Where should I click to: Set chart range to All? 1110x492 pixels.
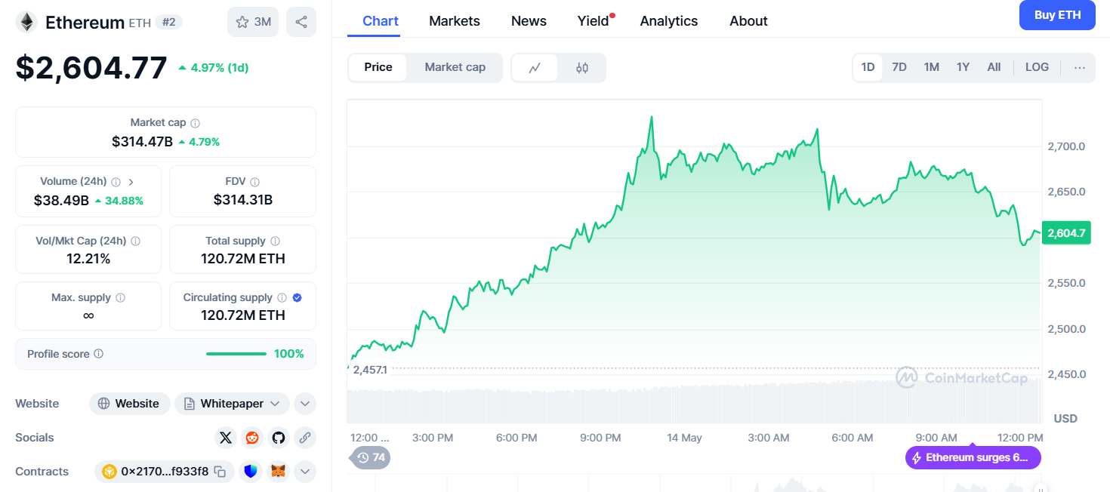(x=994, y=67)
